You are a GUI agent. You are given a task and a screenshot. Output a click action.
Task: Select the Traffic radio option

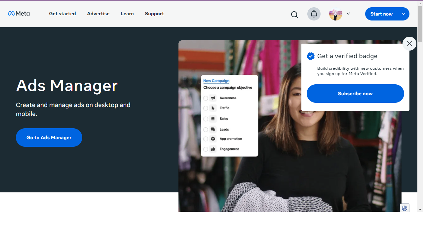click(206, 108)
